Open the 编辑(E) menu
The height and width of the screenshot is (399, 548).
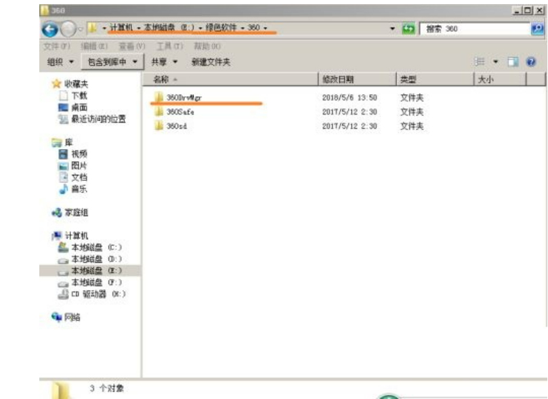(x=94, y=46)
